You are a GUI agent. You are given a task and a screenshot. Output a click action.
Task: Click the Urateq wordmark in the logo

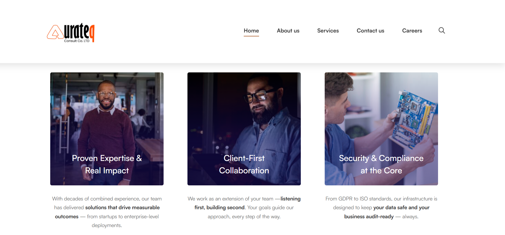(x=79, y=32)
